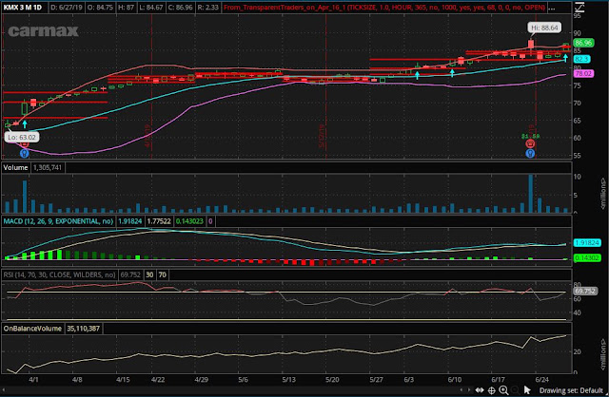
Task: Click the RSI overbought level 70 label
Action: point(163,274)
